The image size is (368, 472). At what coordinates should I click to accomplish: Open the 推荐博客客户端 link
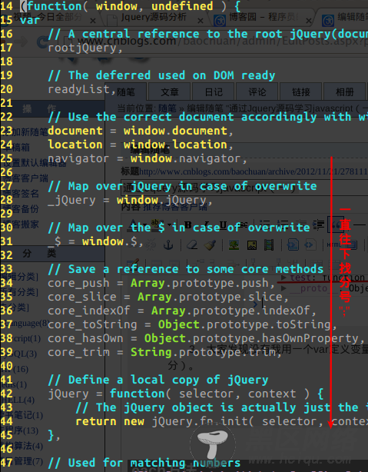pyautogui.click(x=175, y=207)
